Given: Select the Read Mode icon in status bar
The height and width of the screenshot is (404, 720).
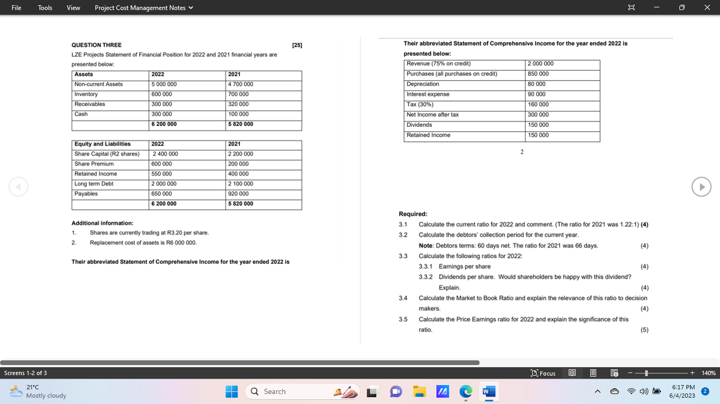Looking at the screenshot, I should pyautogui.click(x=572, y=373).
